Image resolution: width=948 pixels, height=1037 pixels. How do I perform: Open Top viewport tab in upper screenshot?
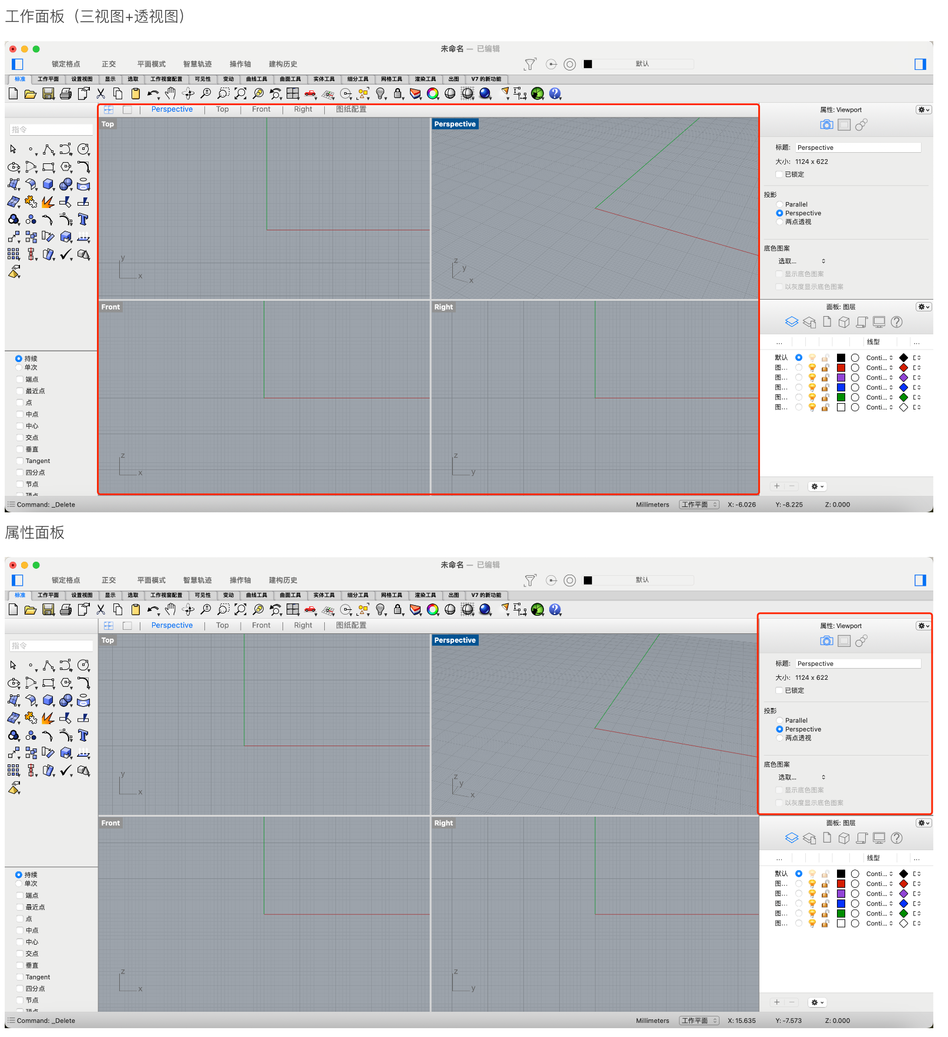(x=222, y=109)
